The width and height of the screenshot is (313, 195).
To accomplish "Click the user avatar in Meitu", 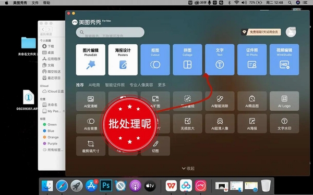I will (291, 32).
